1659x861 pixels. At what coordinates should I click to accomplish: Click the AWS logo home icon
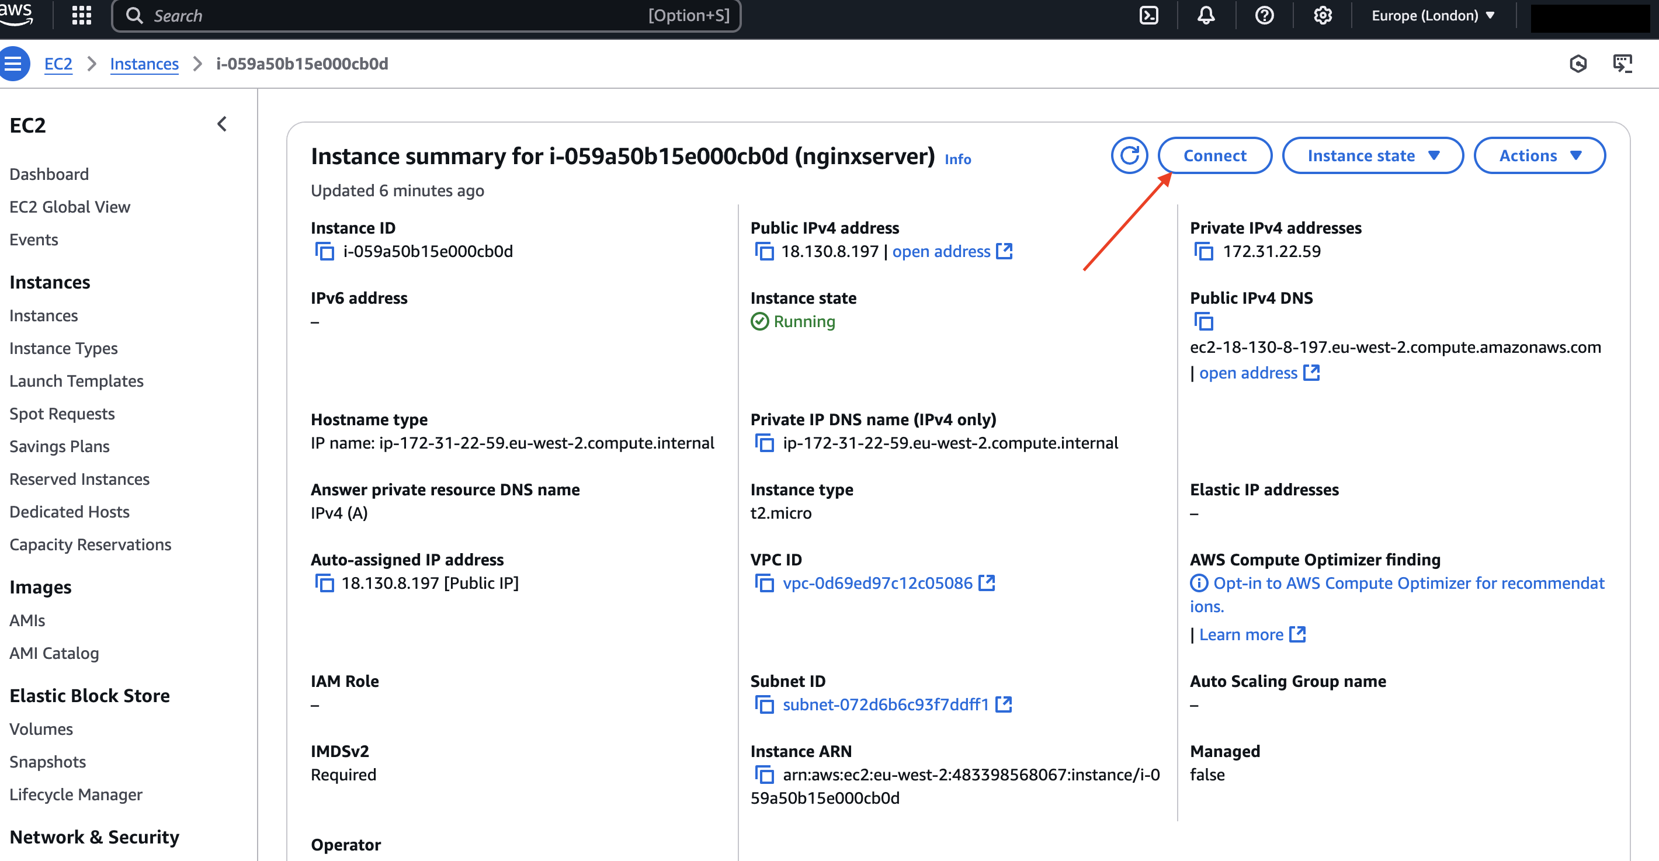pos(15,13)
